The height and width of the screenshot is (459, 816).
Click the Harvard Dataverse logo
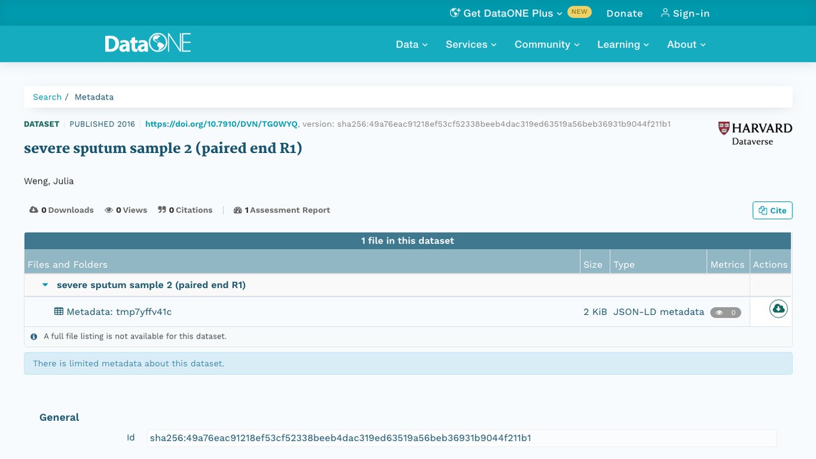[x=755, y=133]
